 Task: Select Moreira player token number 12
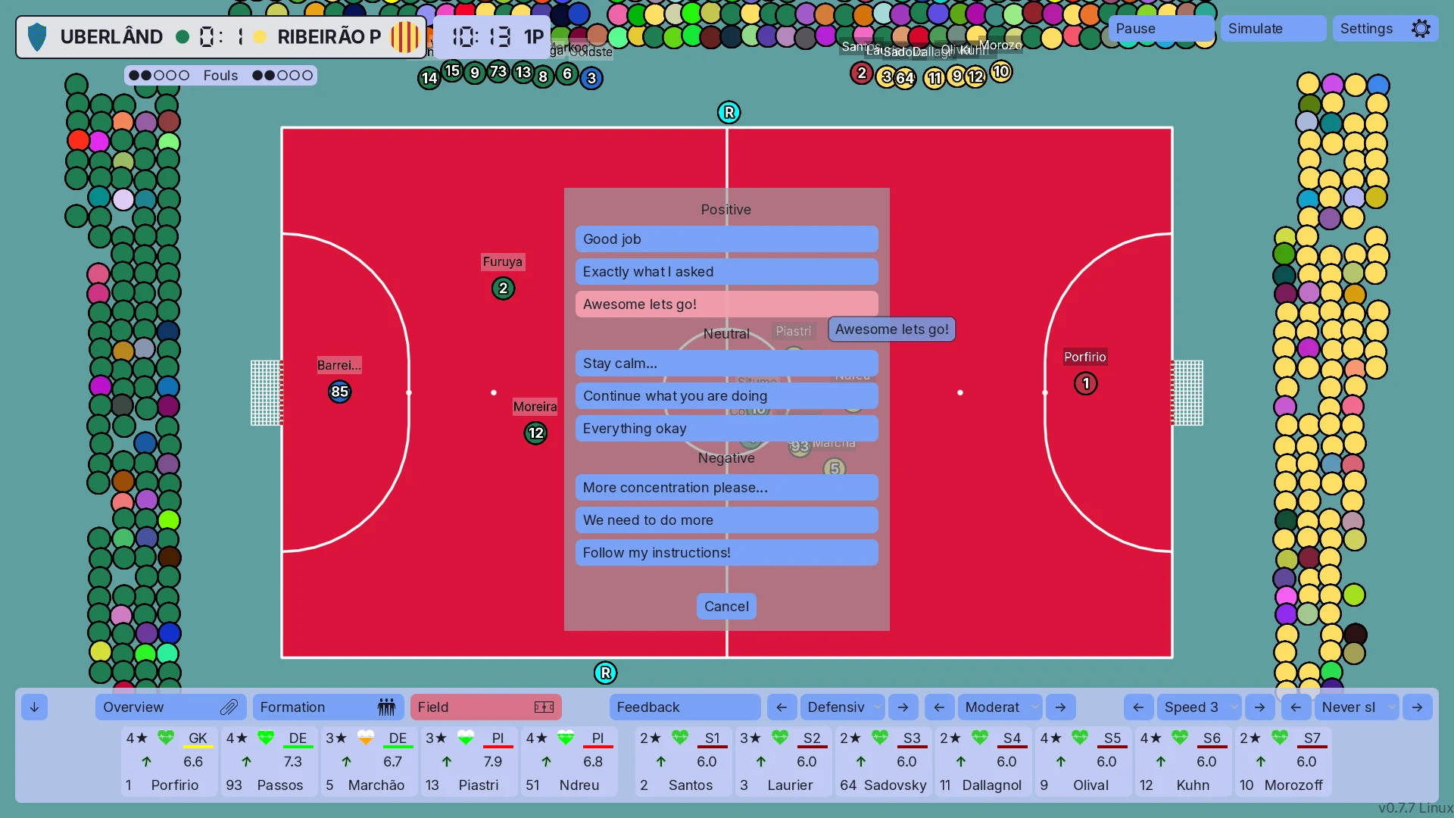coord(535,433)
